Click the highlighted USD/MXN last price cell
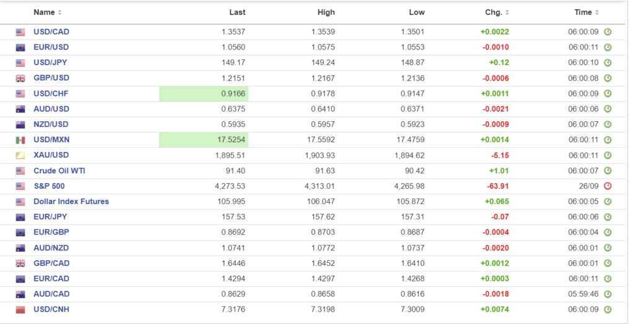Viewport: 634px width, 324px height. point(204,140)
